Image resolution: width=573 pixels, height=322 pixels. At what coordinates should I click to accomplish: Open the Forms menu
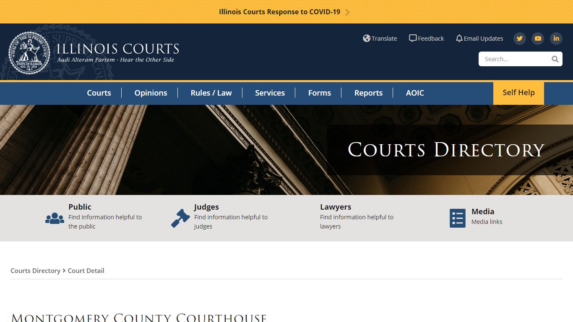[x=320, y=93]
